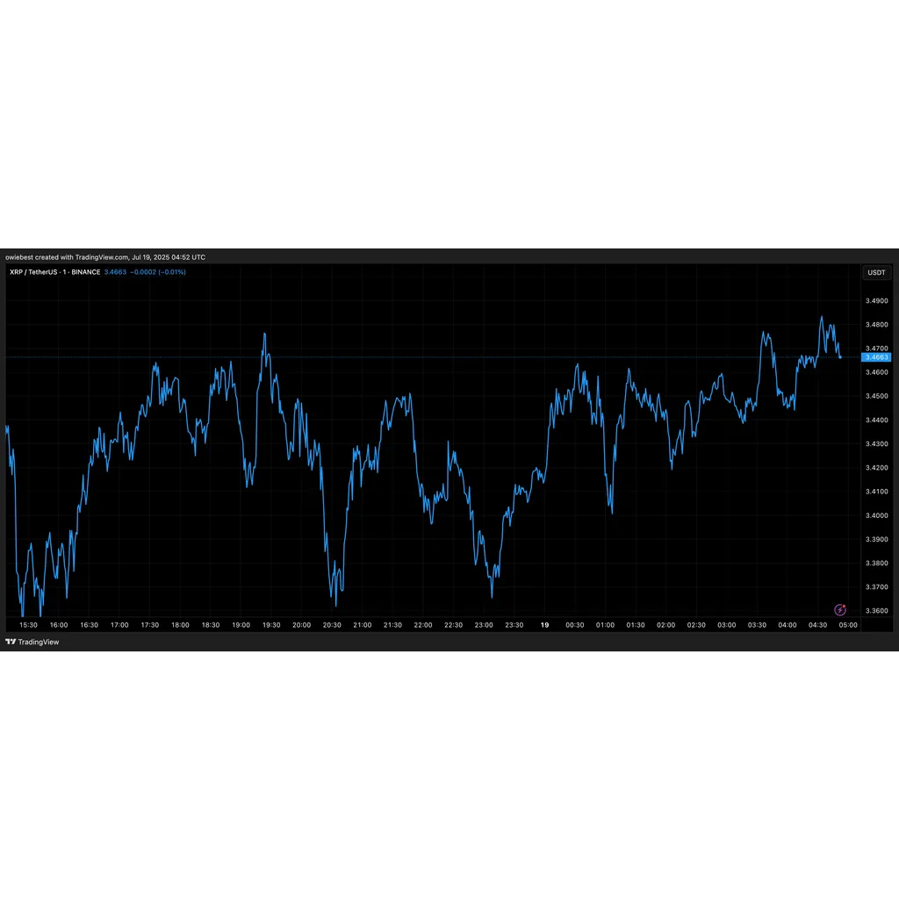Click the TradingView.com attribution text in the header
Screen dimensions: 899x899
click(x=101, y=257)
